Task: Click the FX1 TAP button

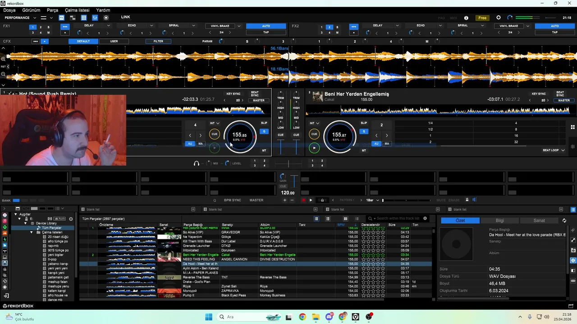Action: 266,32
